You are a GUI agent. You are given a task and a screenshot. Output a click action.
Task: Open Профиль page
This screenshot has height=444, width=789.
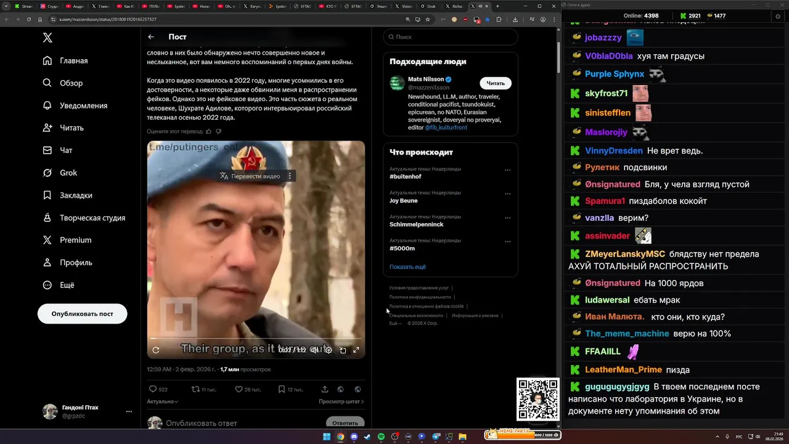[68, 262]
